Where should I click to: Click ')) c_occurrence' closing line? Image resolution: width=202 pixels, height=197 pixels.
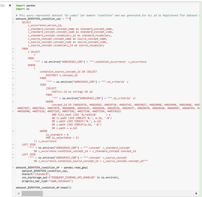point(45,141)
